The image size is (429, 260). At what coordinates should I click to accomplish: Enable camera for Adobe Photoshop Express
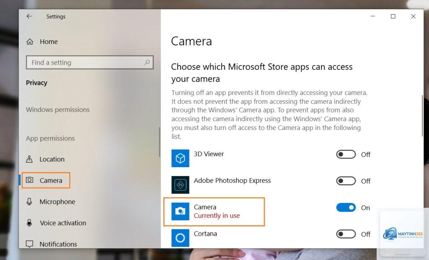[346, 181]
